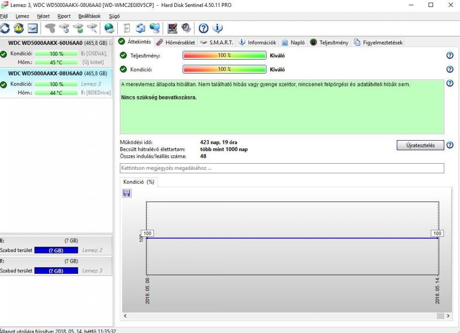
Task: Click the '423 nap, 19 óra' value
Action: click(218, 142)
